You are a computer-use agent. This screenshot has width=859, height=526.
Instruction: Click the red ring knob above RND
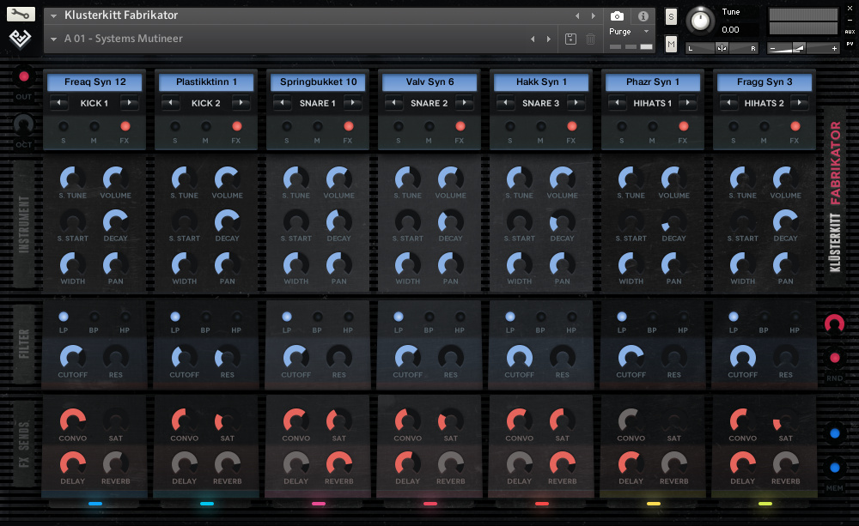(834, 324)
